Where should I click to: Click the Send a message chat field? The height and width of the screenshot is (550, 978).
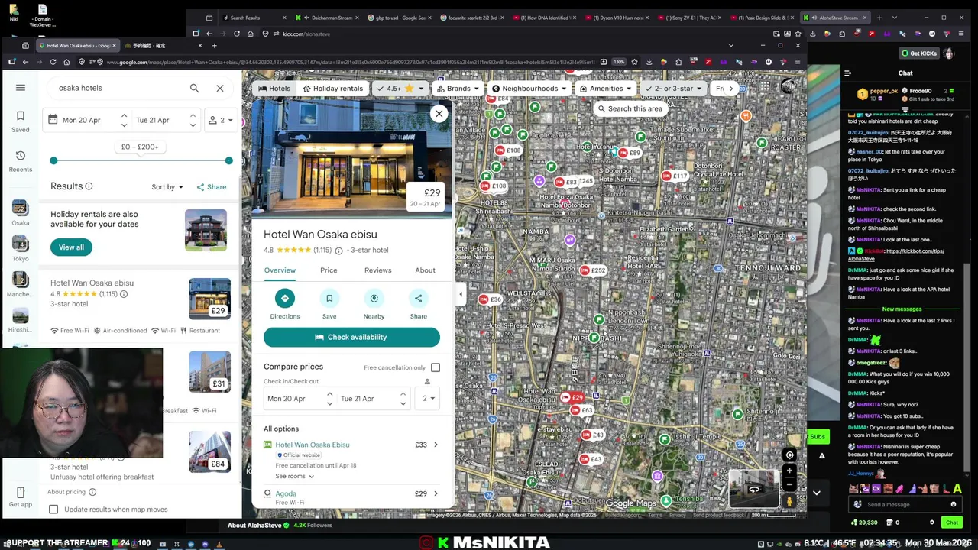[x=905, y=504]
